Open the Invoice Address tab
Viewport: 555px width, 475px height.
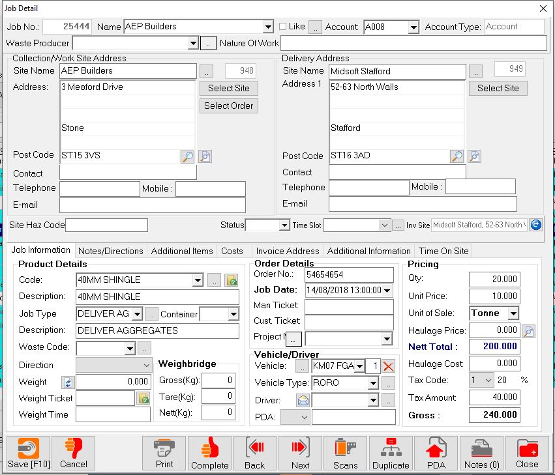[x=288, y=251]
